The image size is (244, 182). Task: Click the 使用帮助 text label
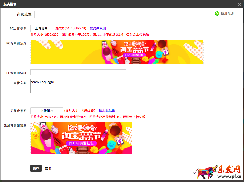click(226, 13)
